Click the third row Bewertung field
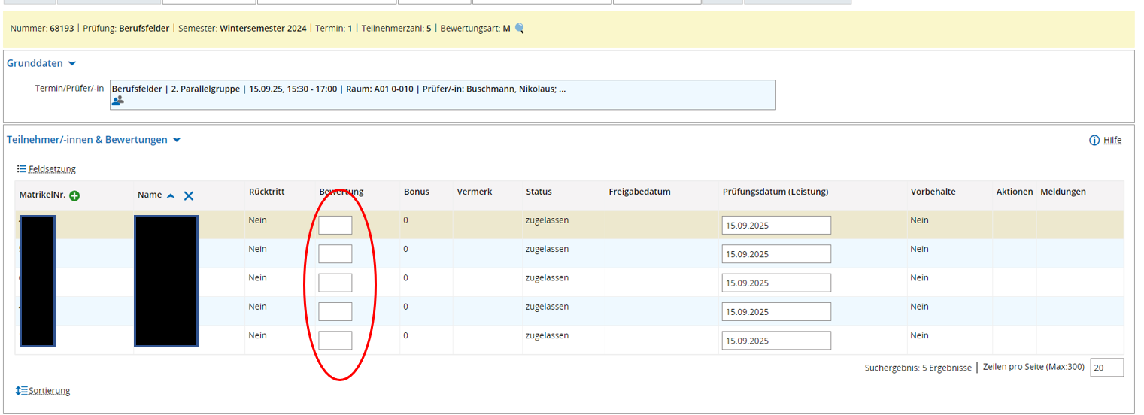 click(335, 283)
